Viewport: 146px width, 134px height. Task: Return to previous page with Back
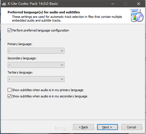(x=83, y=127)
